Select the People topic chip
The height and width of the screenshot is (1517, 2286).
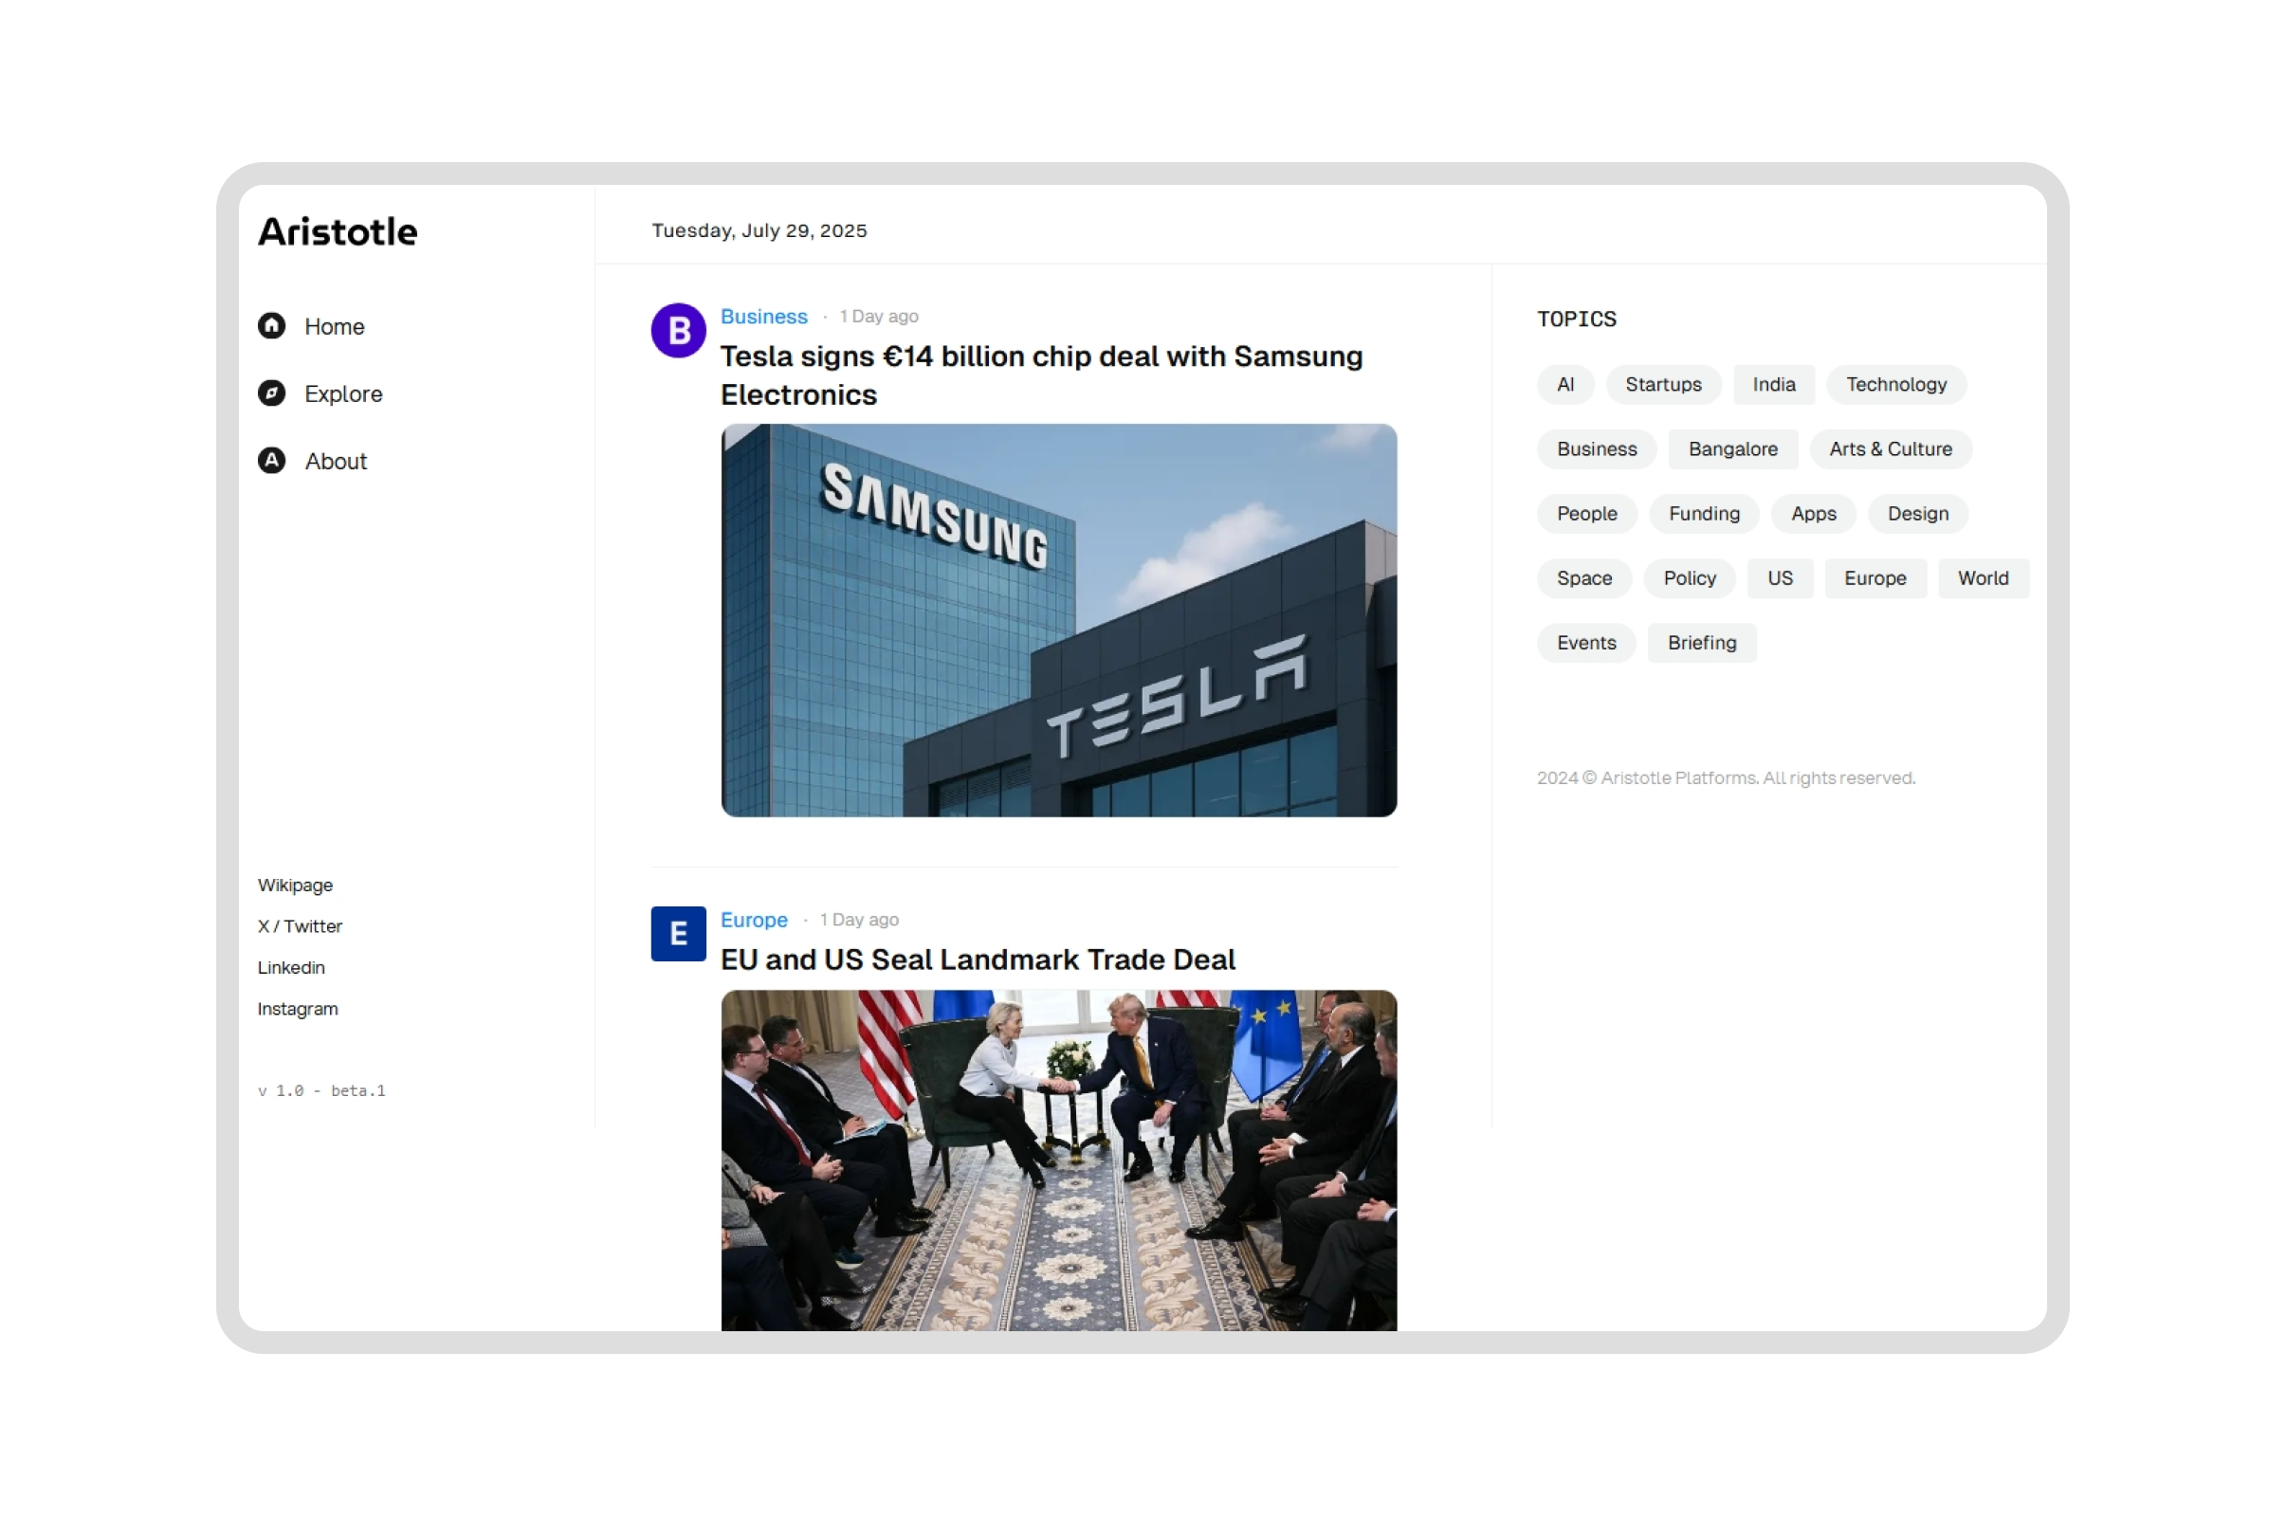(x=1587, y=514)
